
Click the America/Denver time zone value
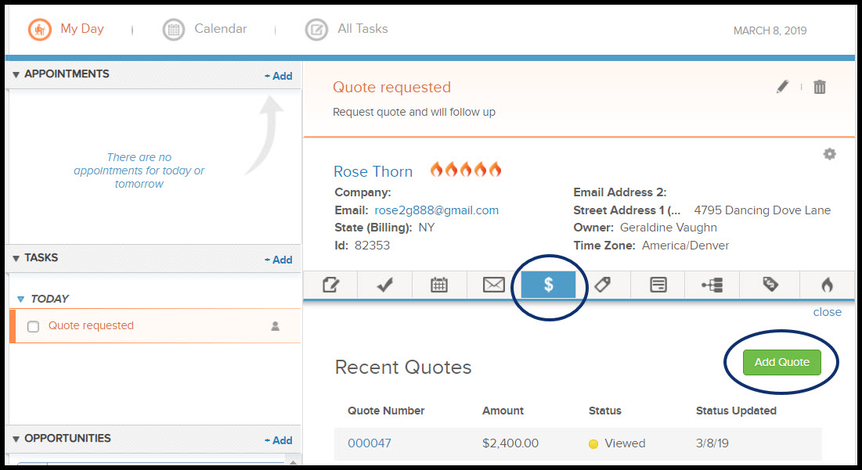(x=686, y=246)
